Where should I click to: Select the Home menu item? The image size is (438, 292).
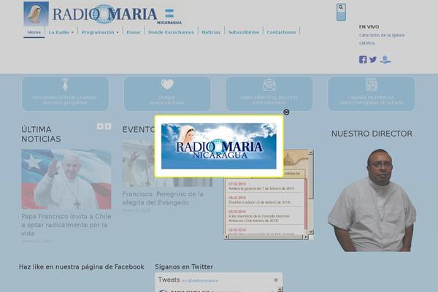click(x=34, y=32)
